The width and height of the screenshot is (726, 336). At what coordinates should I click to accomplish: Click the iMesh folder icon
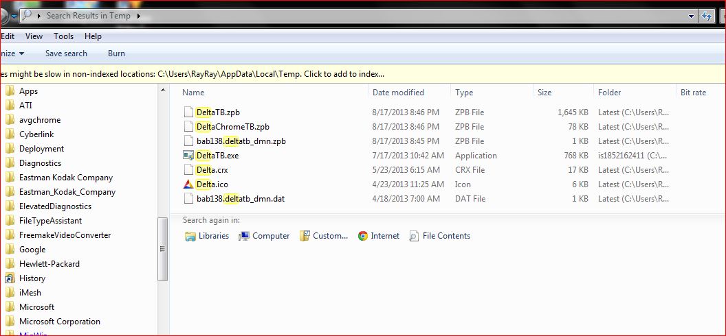tap(10, 293)
